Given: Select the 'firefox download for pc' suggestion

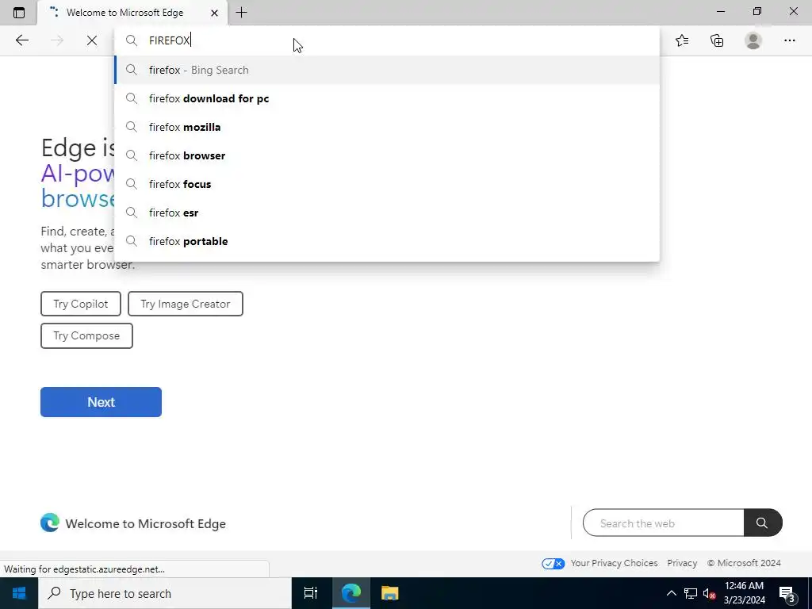Looking at the screenshot, I should pyautogui.click(x=387, y=98).
